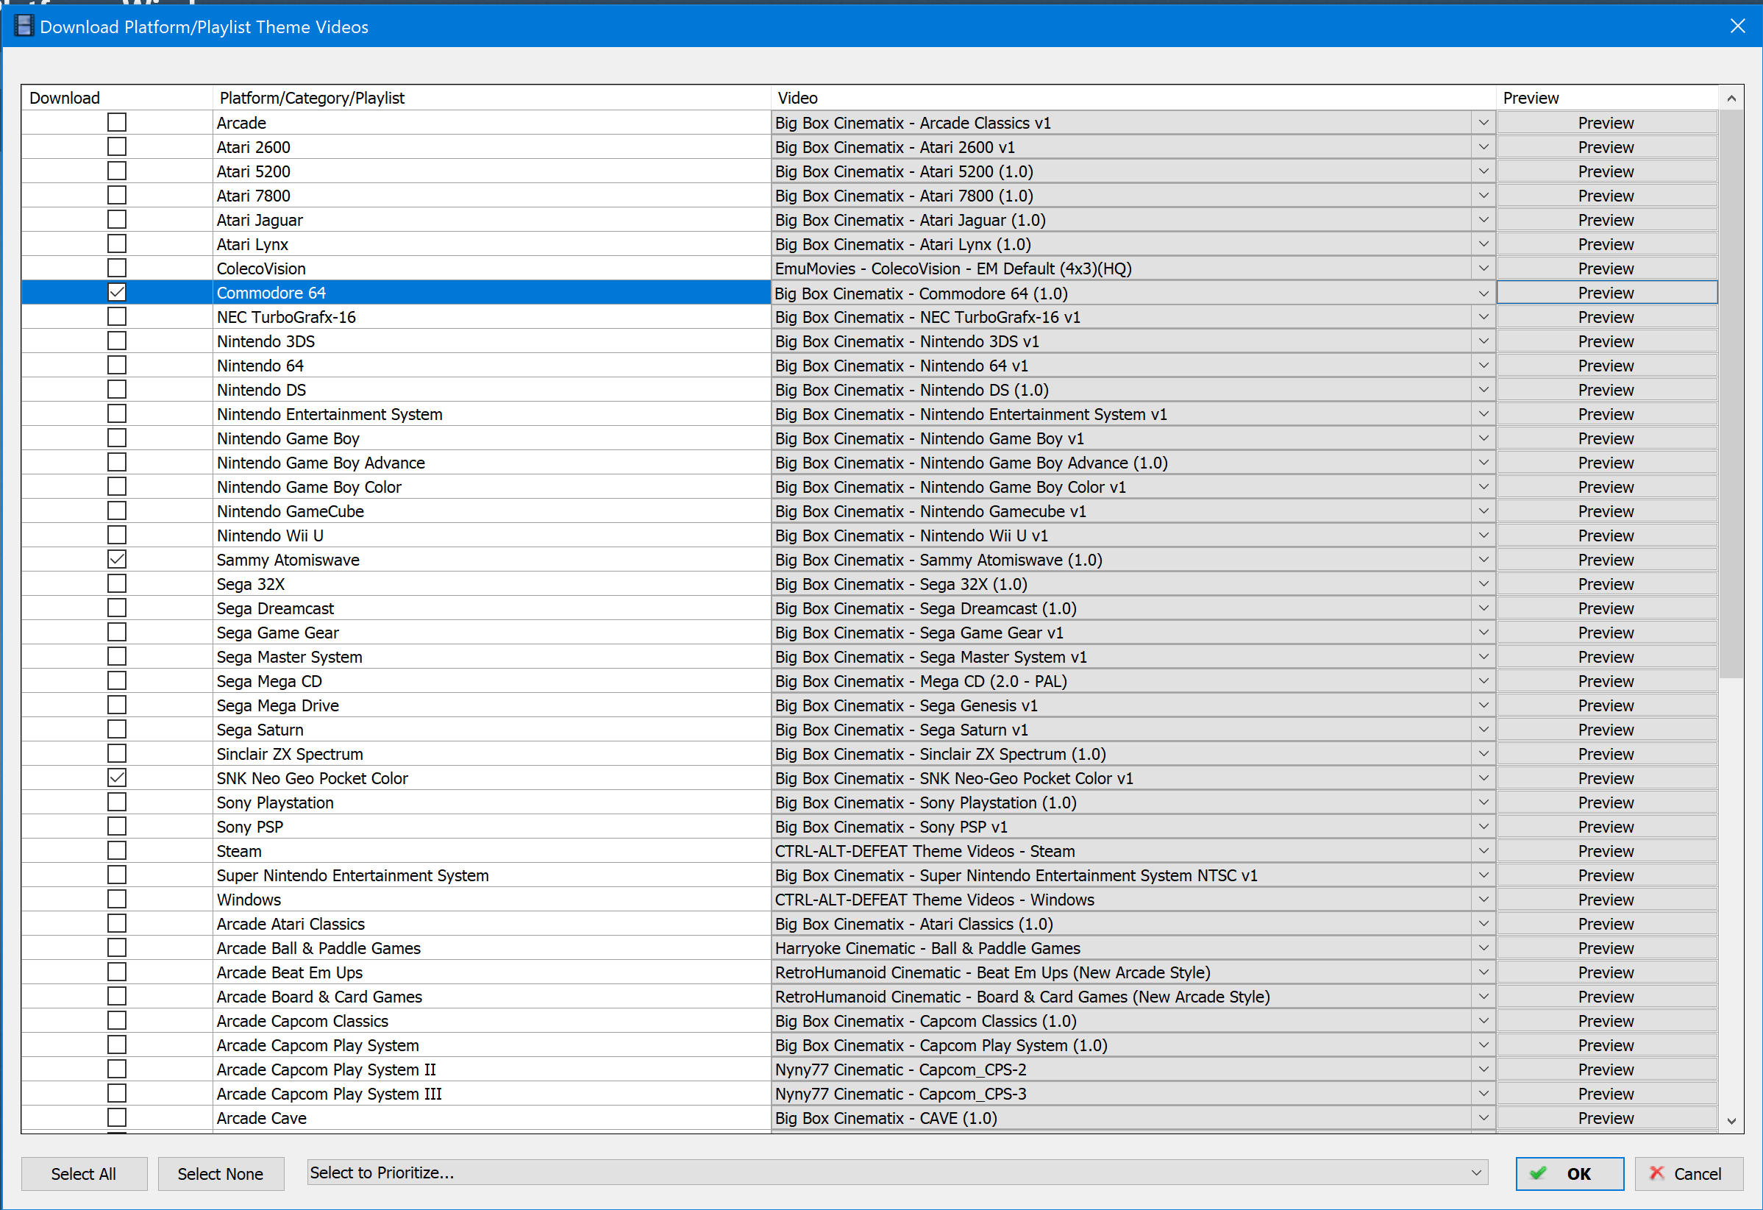Click Preview for Windows row
This screenshot has height=1210, width=1763.
coord(1607,899)
